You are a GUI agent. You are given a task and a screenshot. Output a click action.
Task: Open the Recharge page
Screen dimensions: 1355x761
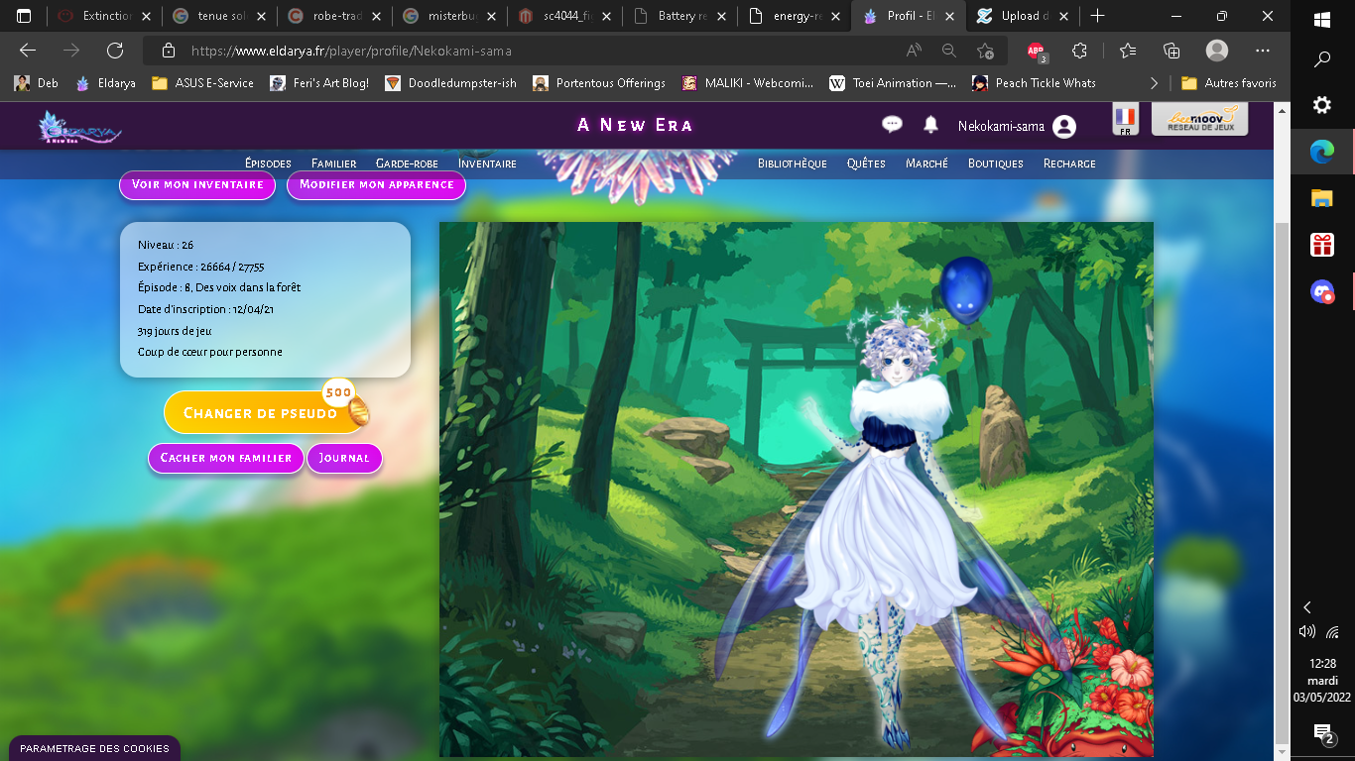(x=1069, y=163)
